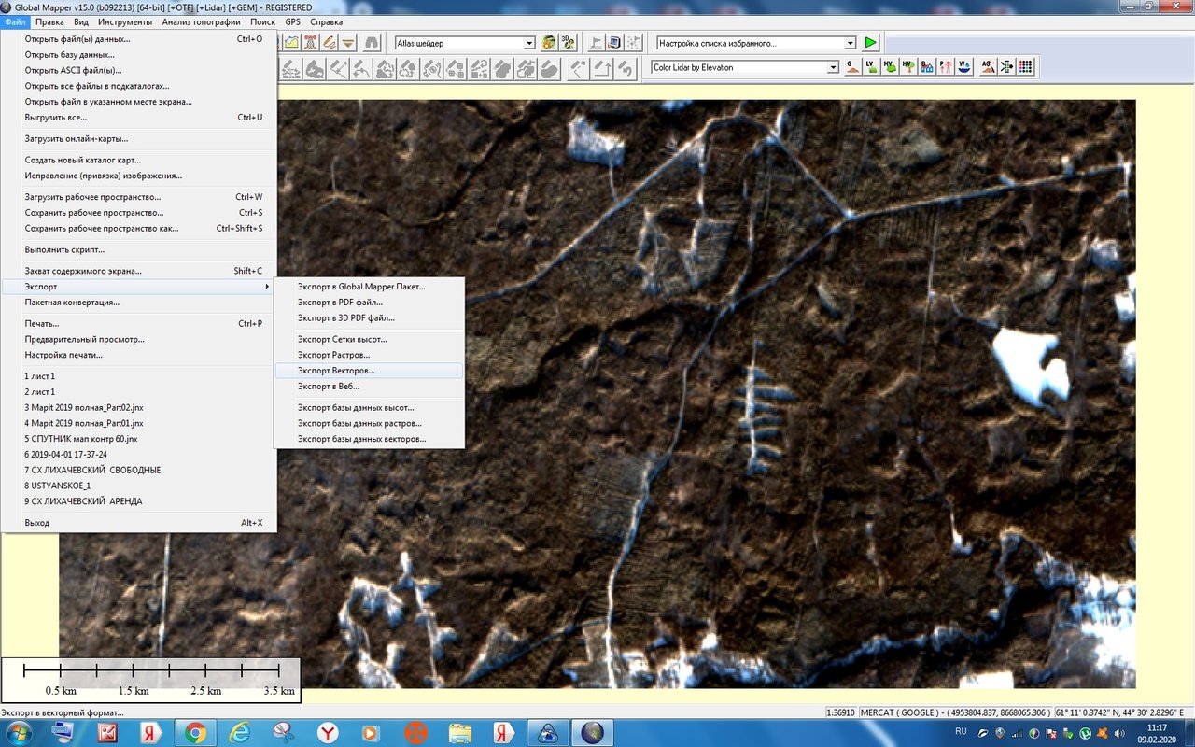This screenshot has height=747, width=1195.
Task: Click Загрузить онлайн-карты menu item
Action: (x=138, y=138)
